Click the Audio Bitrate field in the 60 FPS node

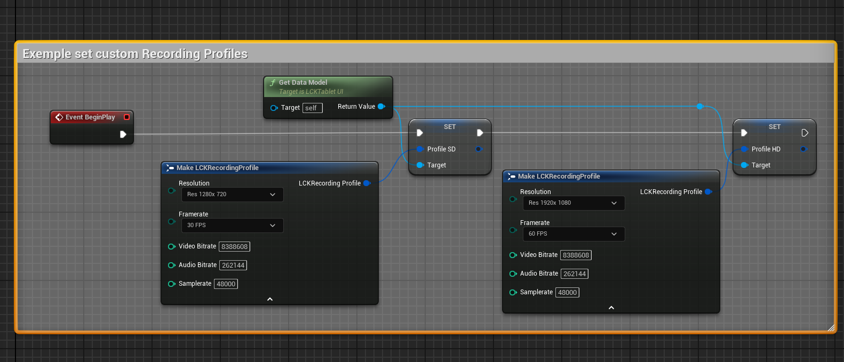click(x=575, y=274)
